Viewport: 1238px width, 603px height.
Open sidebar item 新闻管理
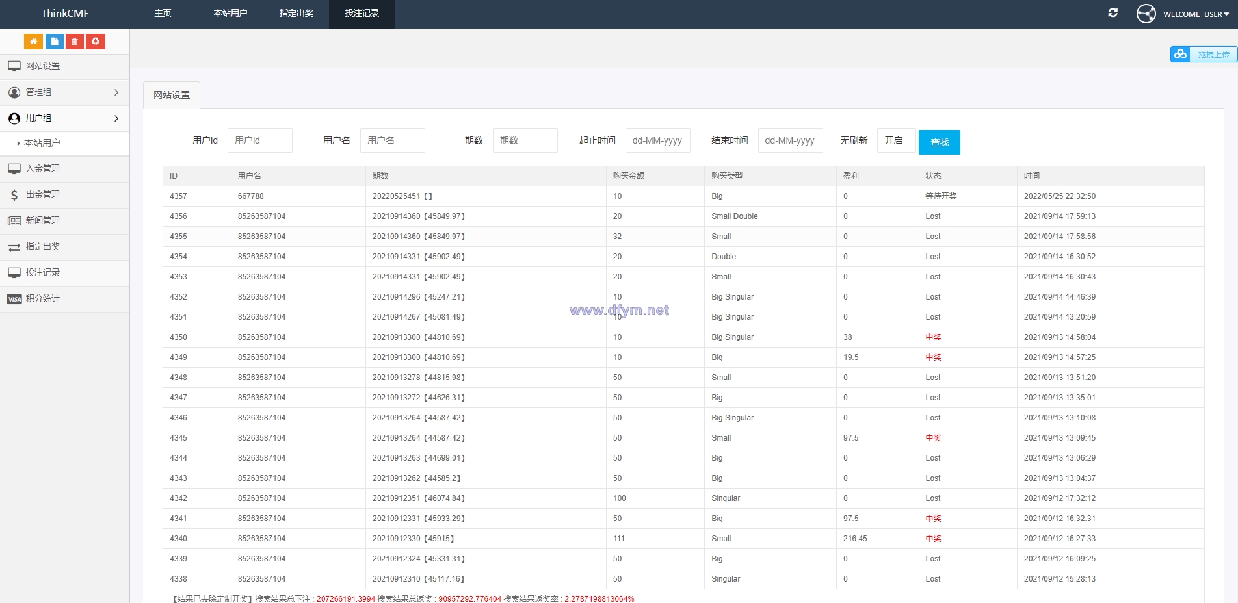pos(64,221)
